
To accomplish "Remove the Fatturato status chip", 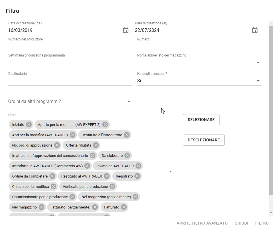I will point(124,207).
